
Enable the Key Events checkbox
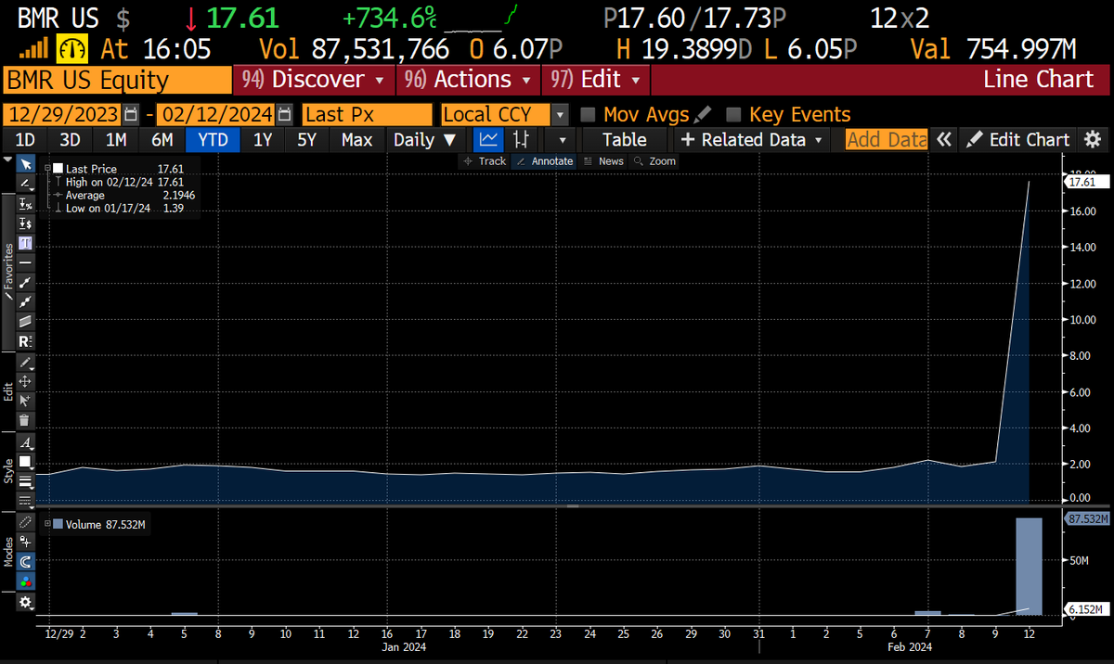click(x=733, y=115)
